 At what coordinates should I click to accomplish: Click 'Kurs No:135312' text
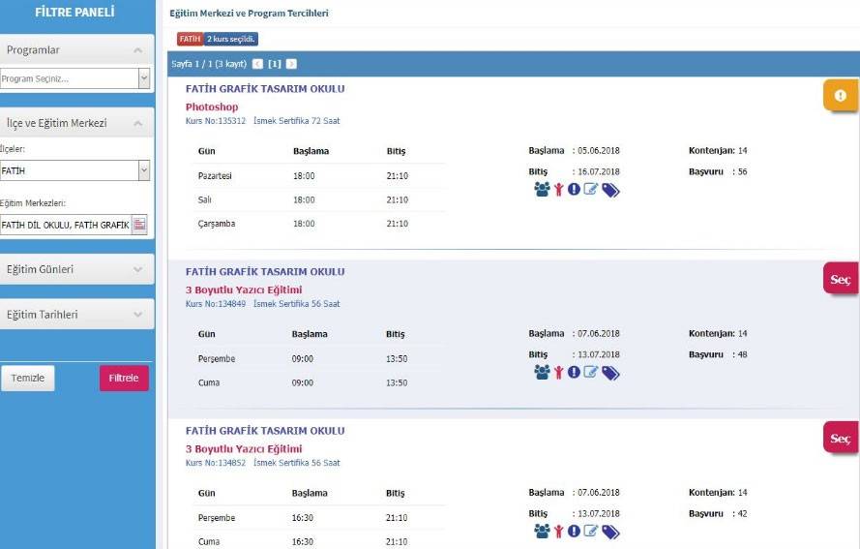click(216, 121)
